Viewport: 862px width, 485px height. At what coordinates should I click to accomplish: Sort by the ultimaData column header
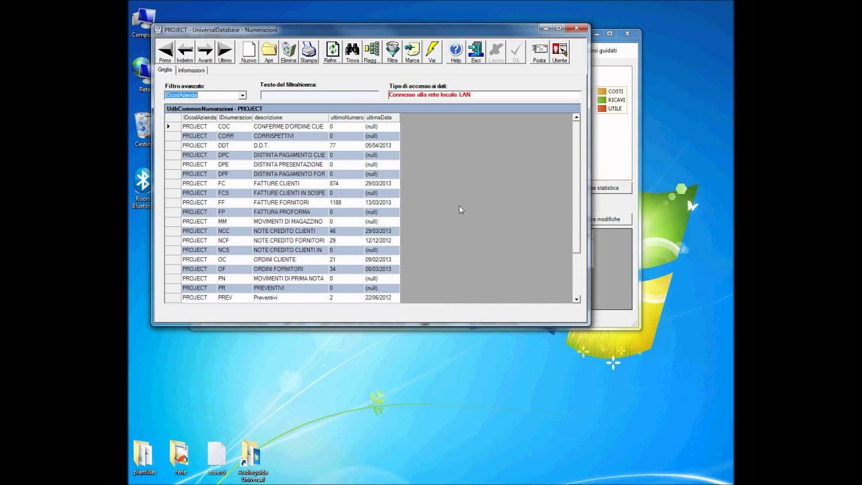click(x=382, y=117)
